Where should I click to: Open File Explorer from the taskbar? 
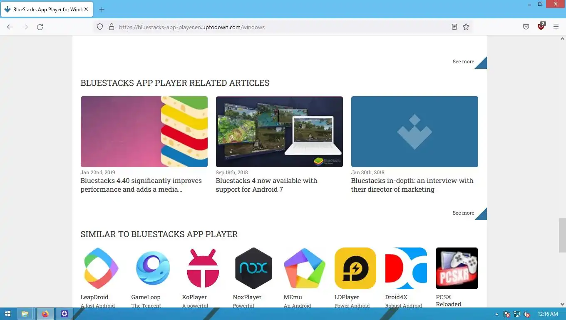[25, 314]
